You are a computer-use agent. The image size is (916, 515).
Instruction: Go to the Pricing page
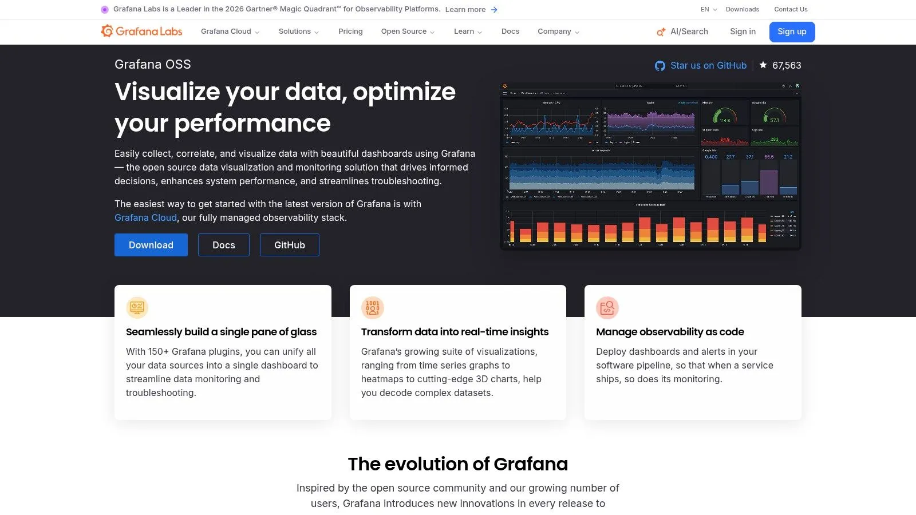(x=350, y=31)
